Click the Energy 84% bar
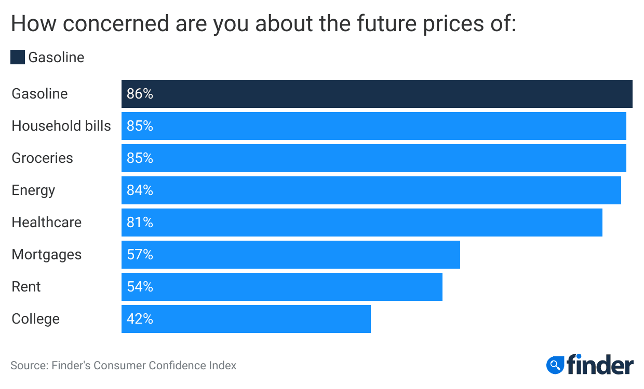This screenshot has width=644, height=389. click(x=371, y=190)
